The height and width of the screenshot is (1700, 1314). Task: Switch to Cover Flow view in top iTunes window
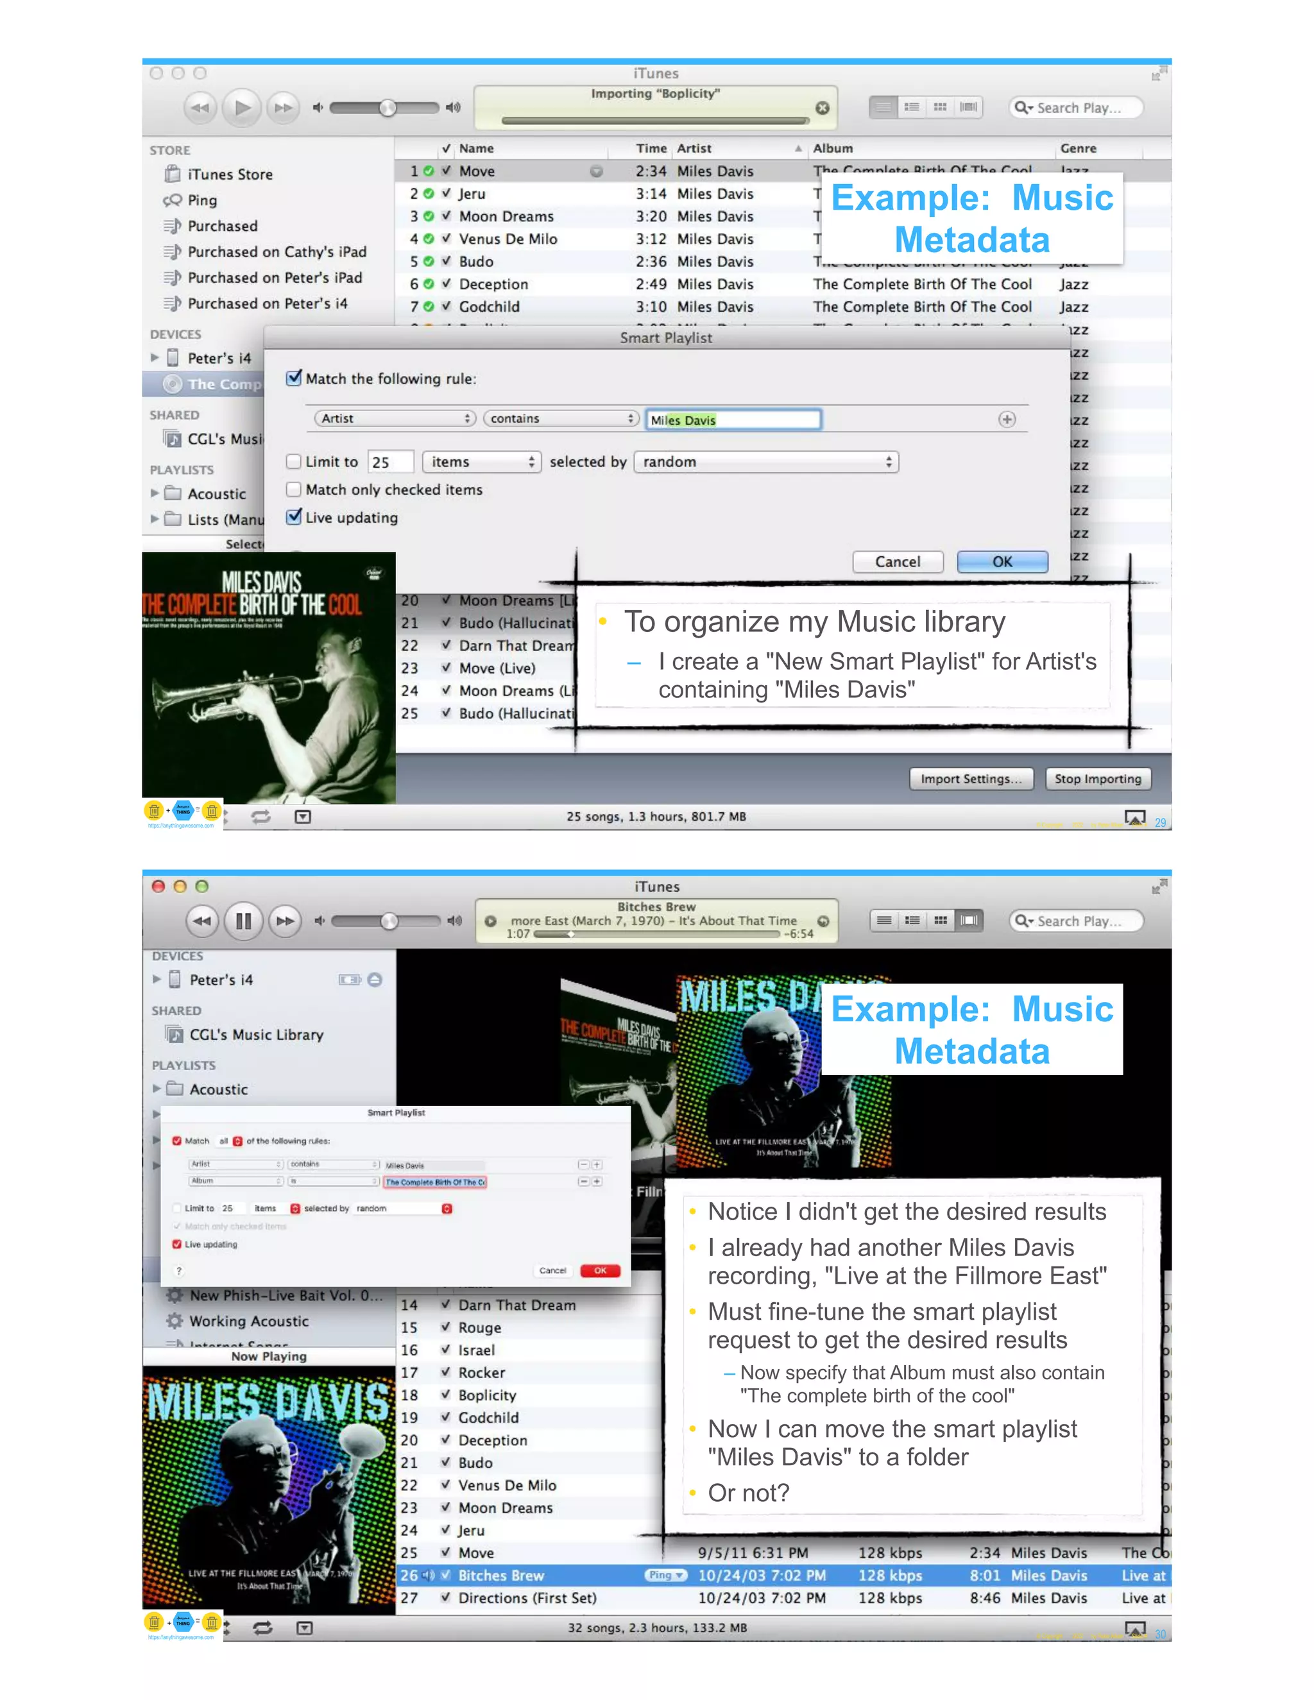click(969, 106)
